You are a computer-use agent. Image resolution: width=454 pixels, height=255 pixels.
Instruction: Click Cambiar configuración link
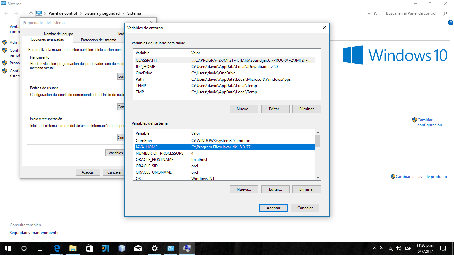429,122
